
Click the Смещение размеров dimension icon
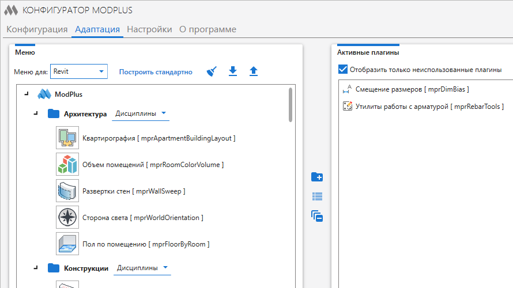(x=347, y=89)
